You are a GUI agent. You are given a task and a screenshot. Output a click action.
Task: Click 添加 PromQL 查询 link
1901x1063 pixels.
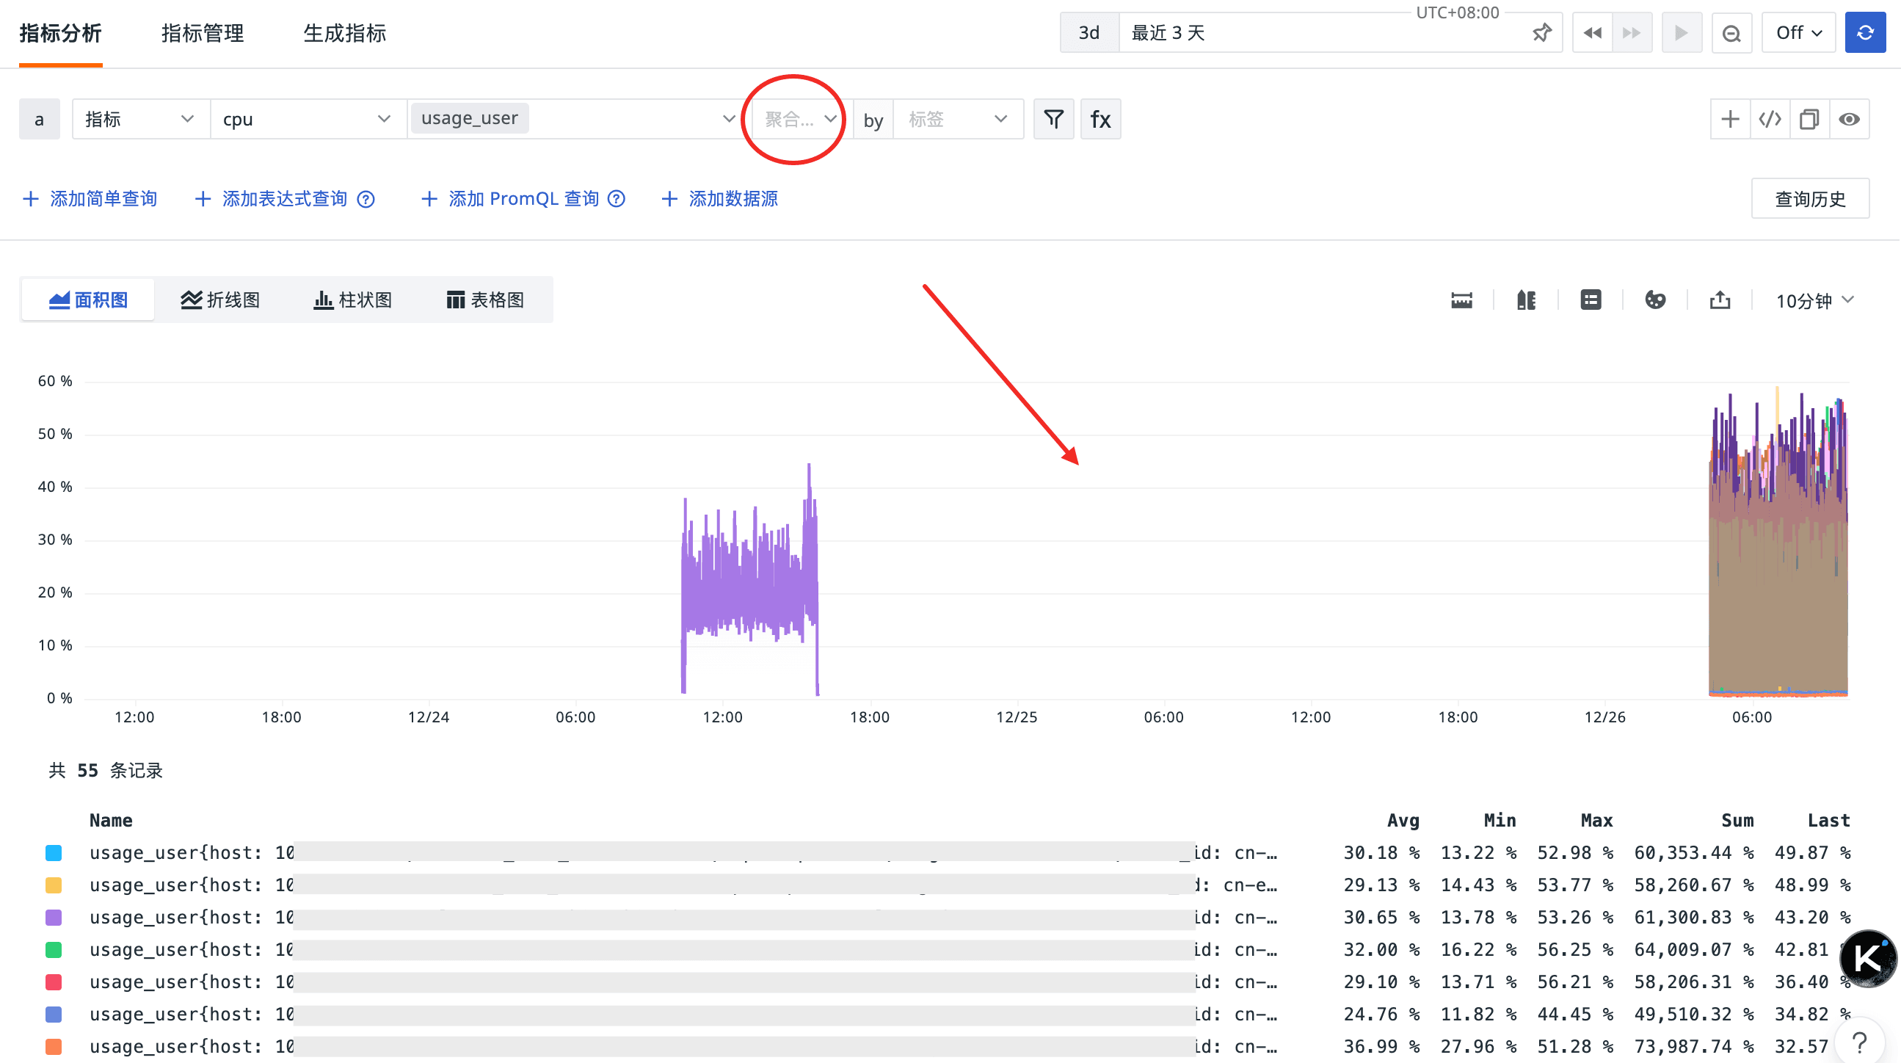523,198
